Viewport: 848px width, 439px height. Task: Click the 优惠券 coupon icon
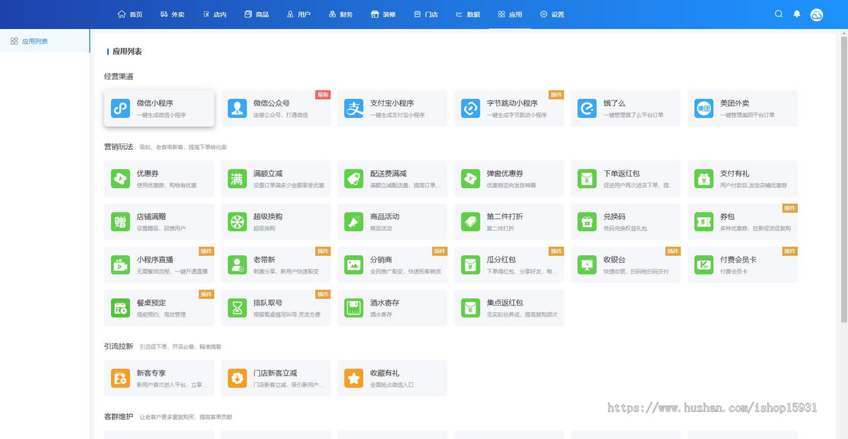point(120,179)
